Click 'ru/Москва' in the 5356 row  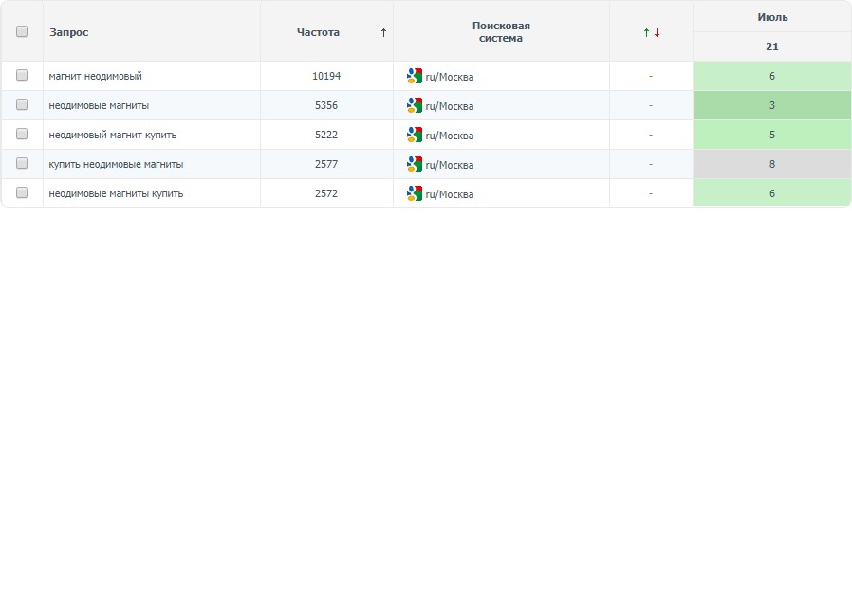click(x=450, y=106)
